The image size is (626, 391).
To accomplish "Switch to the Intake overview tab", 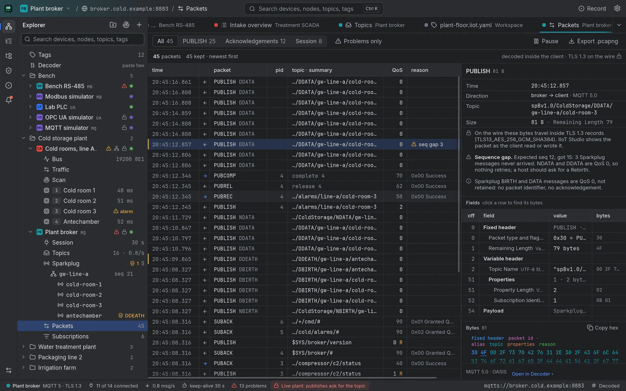I will pos(267,25).
